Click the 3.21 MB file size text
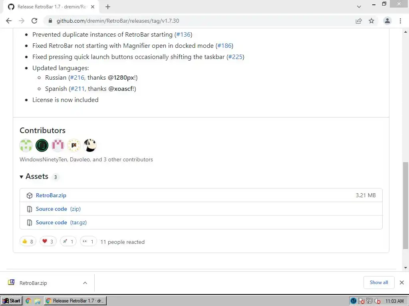This screenshot has width=409, height=306. [366, 195]
